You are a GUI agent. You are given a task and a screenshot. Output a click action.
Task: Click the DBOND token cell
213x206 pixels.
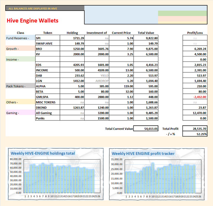point(47,107)
